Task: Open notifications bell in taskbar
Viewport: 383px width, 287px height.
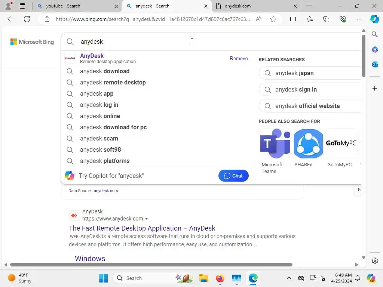Action: pyautogui.click(x=358, y=278)
